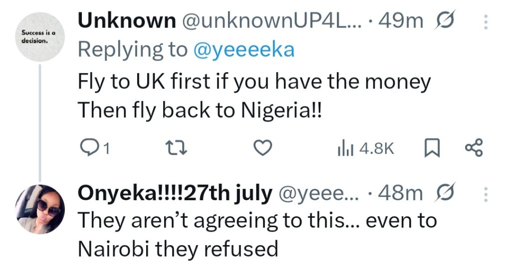Open the reply mentioning Nairobi
The height and width of the screenshot is (272, 511).
(x=256, y=234)
